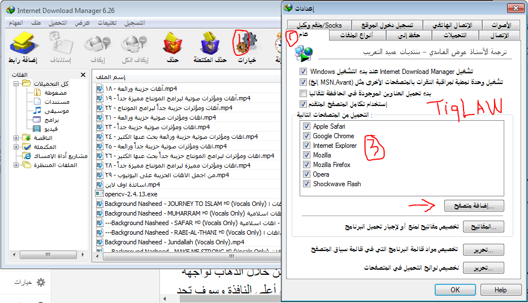
Task: Open the Help (تعليمات) menu
Action: click(x=107, y=23)
